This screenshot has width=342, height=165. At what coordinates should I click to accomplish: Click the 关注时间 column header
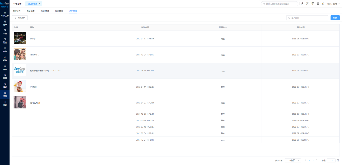[145, 27]
